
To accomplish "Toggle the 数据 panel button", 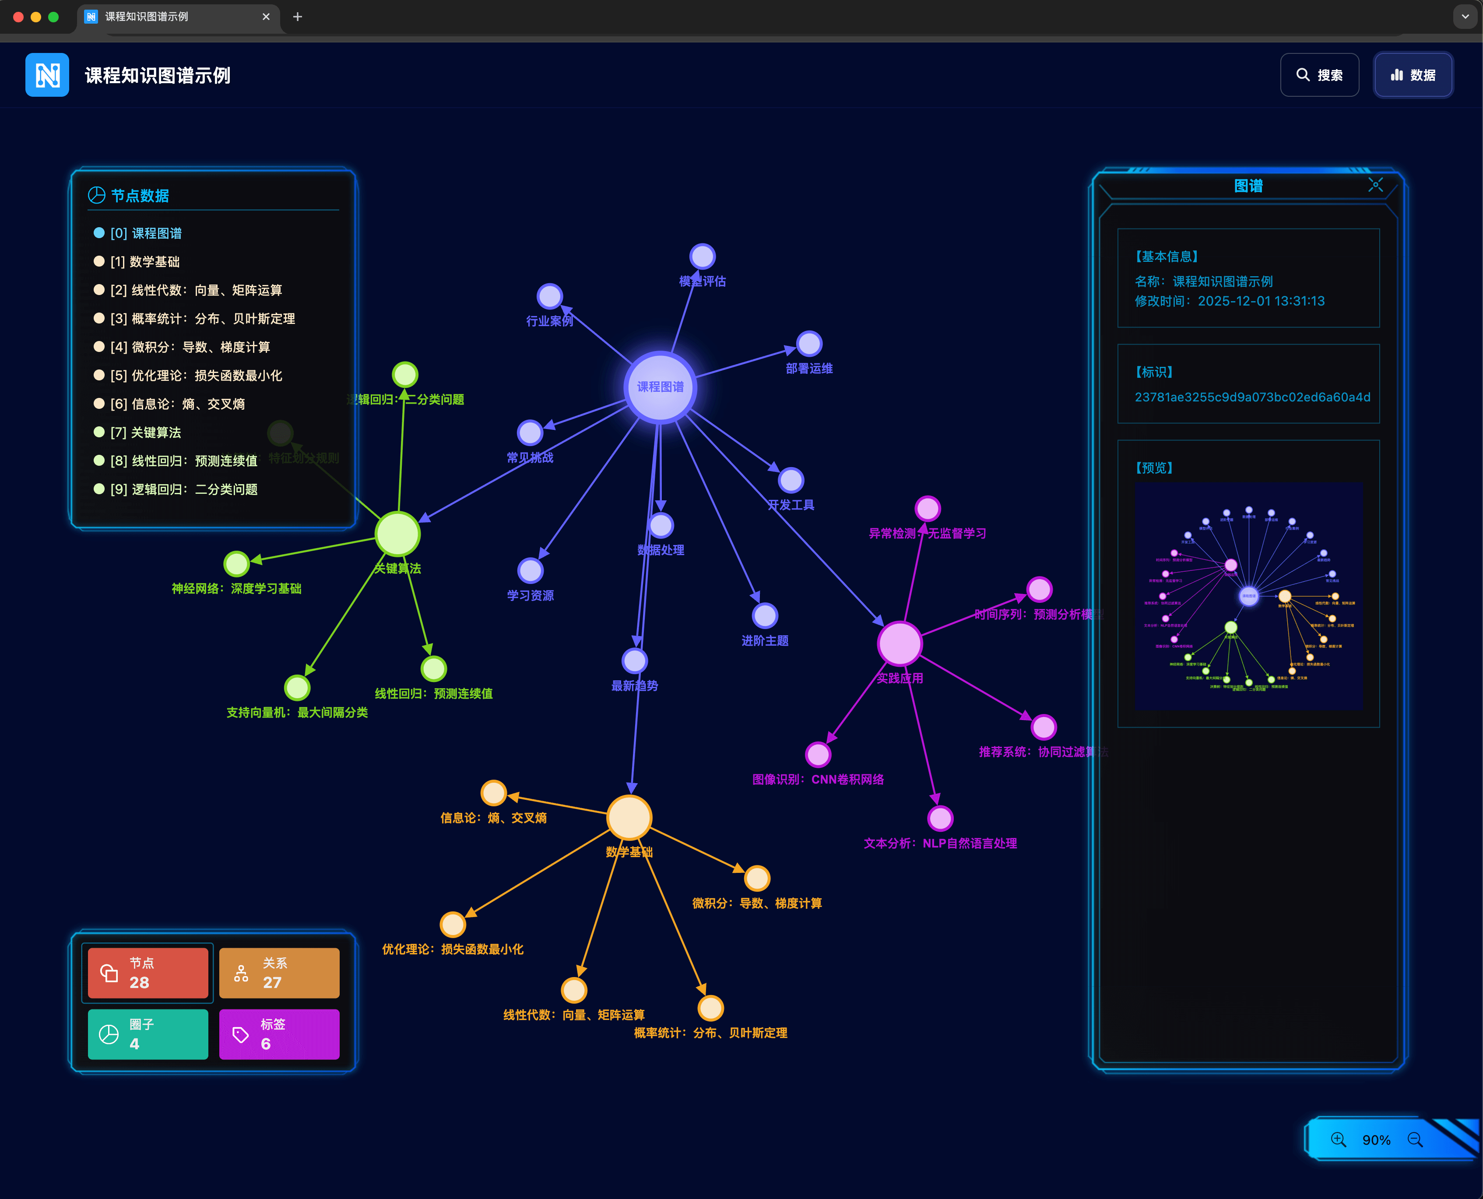I will point(1413,74).
